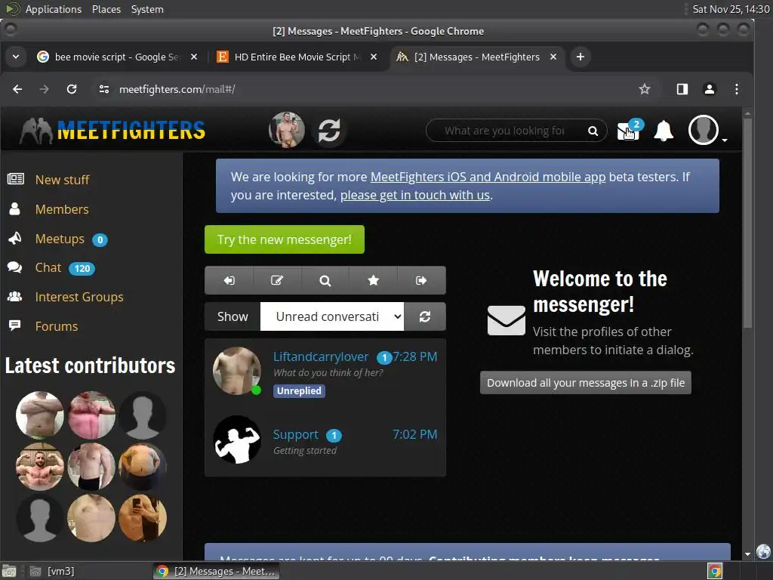Click the site information icon in address bar
This screenshot has height=580, width=773.
104,89
